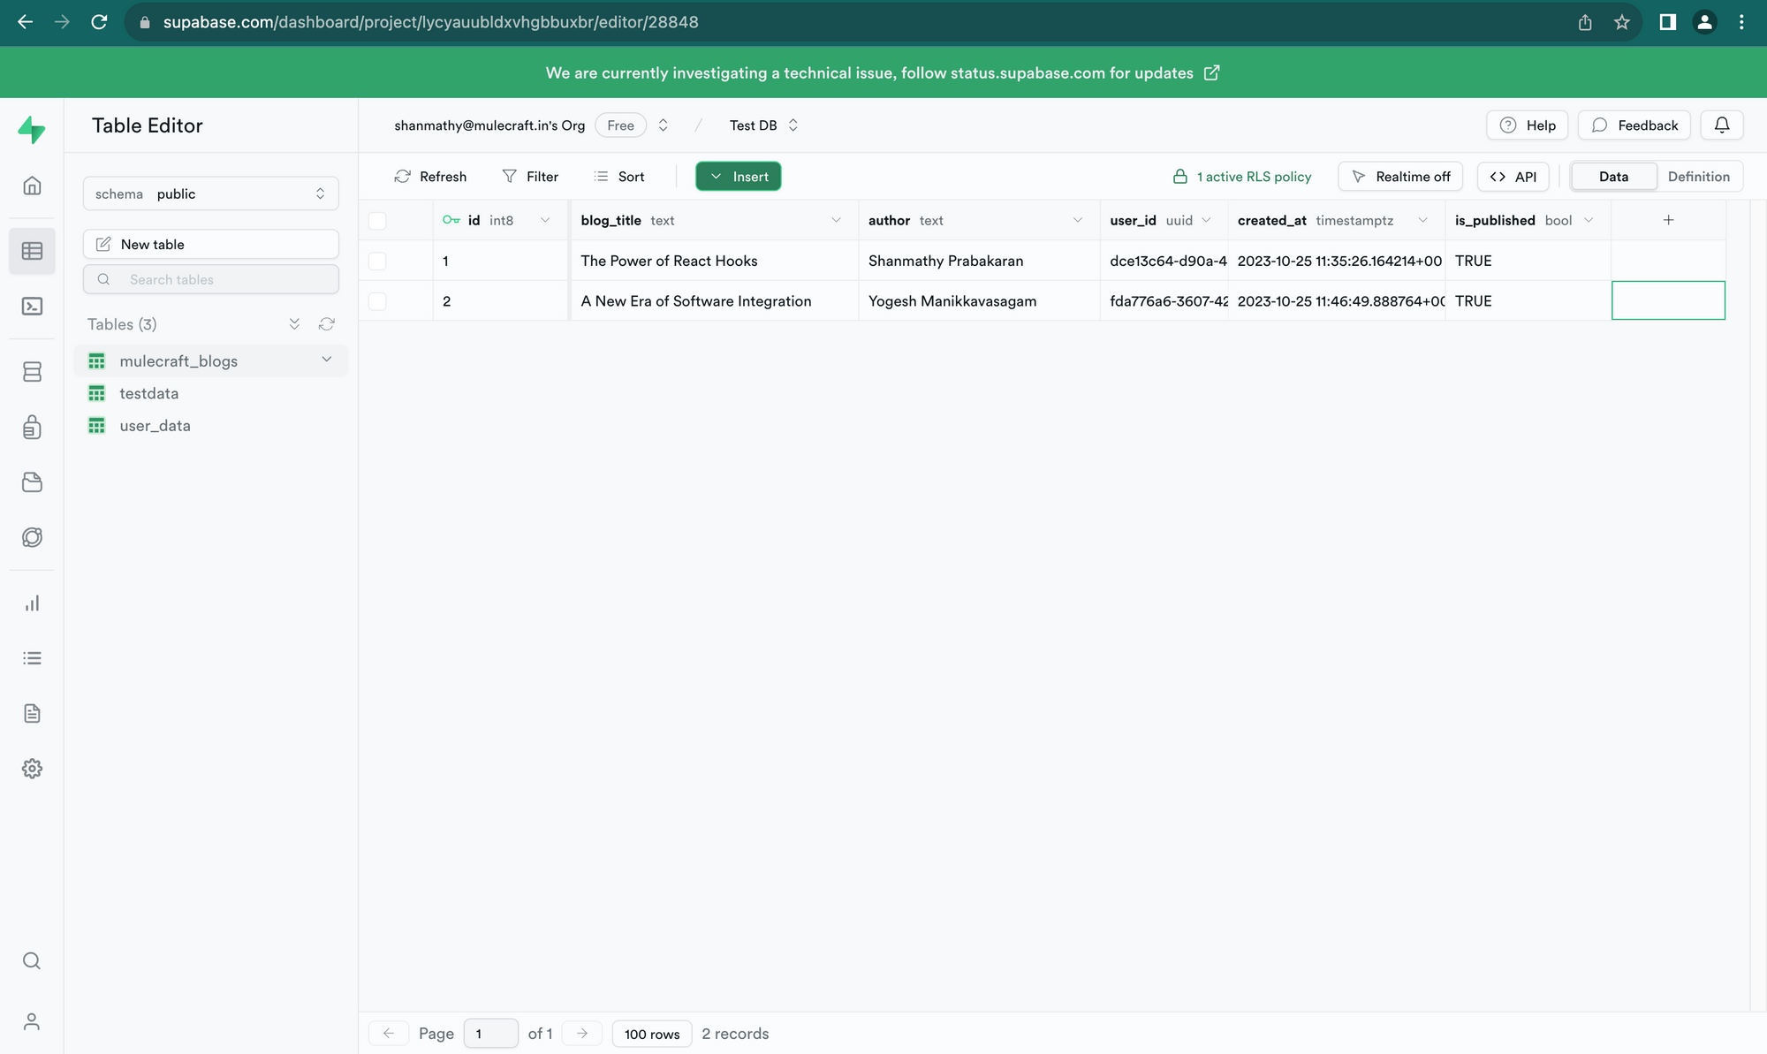Image resolution: width=1767 pixels, height=1054 pixels.
Task: Select checkbox for row 1
Action: tap(377, 261)
